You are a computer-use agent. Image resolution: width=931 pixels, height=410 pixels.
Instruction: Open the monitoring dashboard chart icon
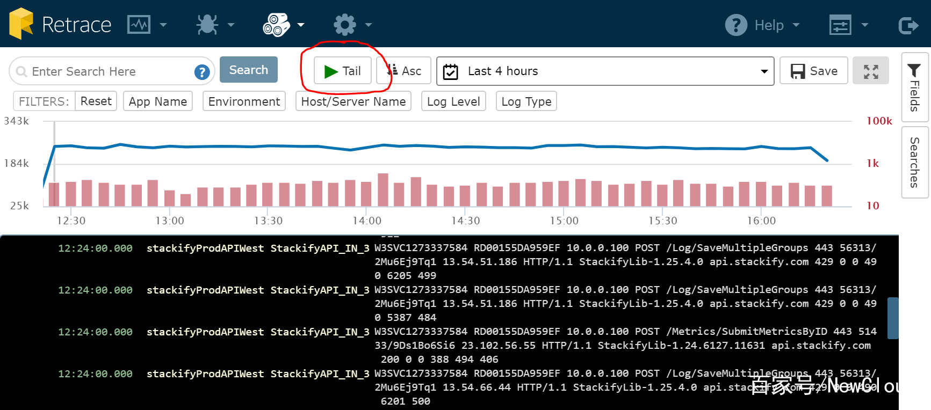click(139, 25)
